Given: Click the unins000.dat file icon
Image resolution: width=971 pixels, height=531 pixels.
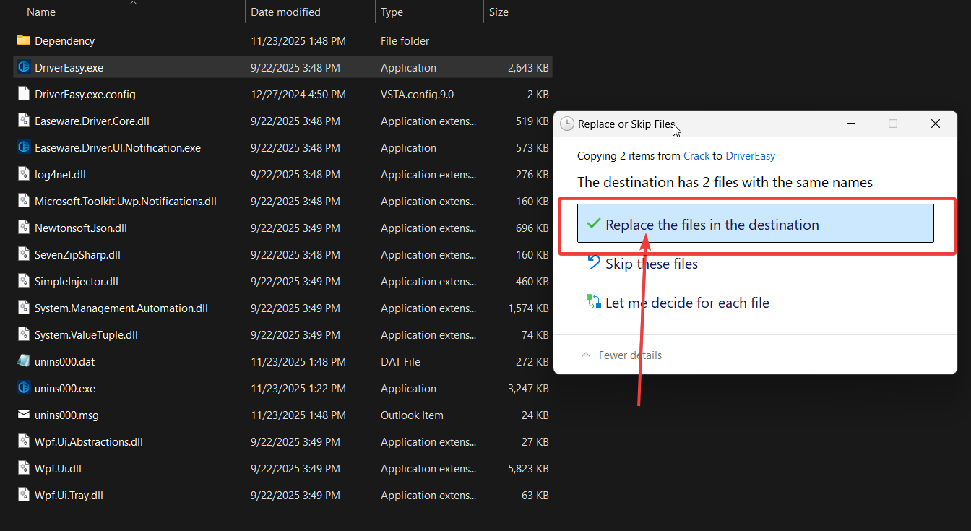Looking at the screenshot, I should coord(24,361).
